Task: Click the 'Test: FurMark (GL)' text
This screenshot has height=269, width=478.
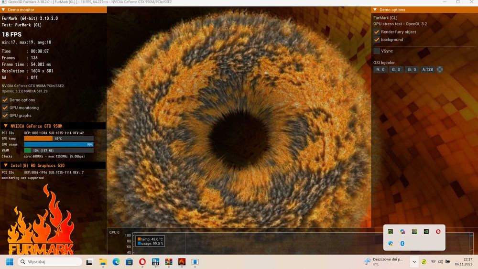Action: coord(22,25)
